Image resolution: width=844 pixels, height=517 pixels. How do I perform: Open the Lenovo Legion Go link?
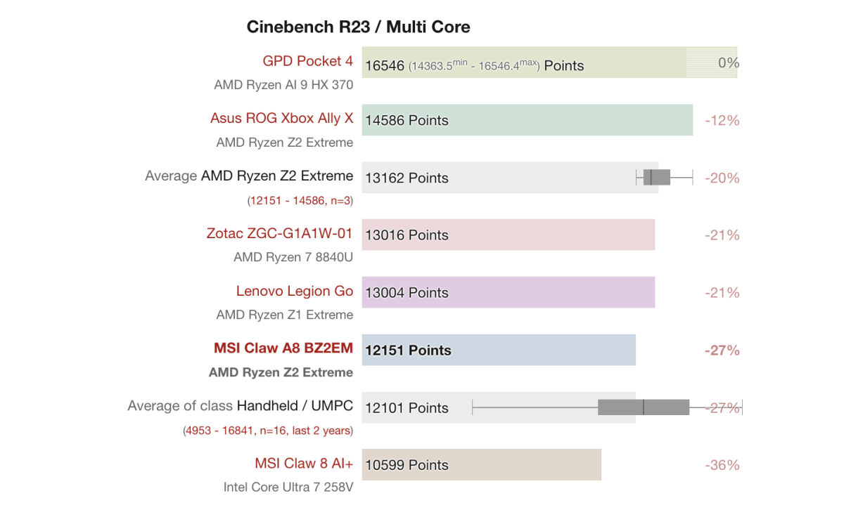click(294, 291)
